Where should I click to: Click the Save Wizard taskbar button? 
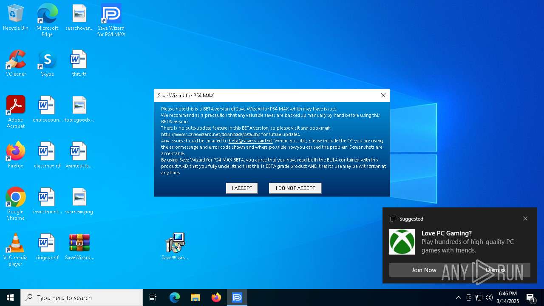point(237,297)
